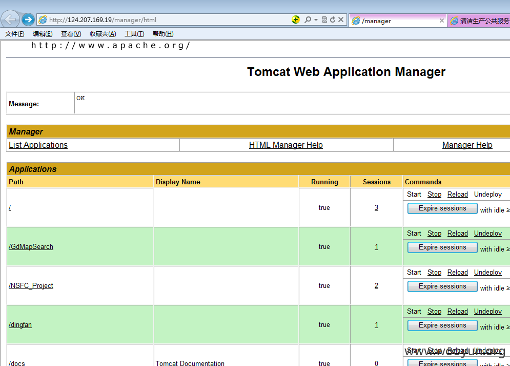Open the 收藏夹(A) menu
This screenshot has height=366, width=510.
click(x=103, y=34)
